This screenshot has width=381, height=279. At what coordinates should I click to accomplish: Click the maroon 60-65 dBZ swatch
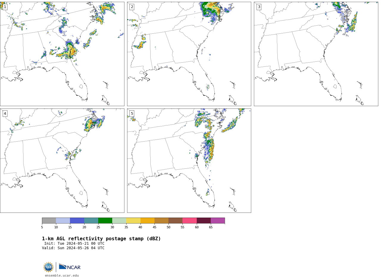click(x=204, y=221)
